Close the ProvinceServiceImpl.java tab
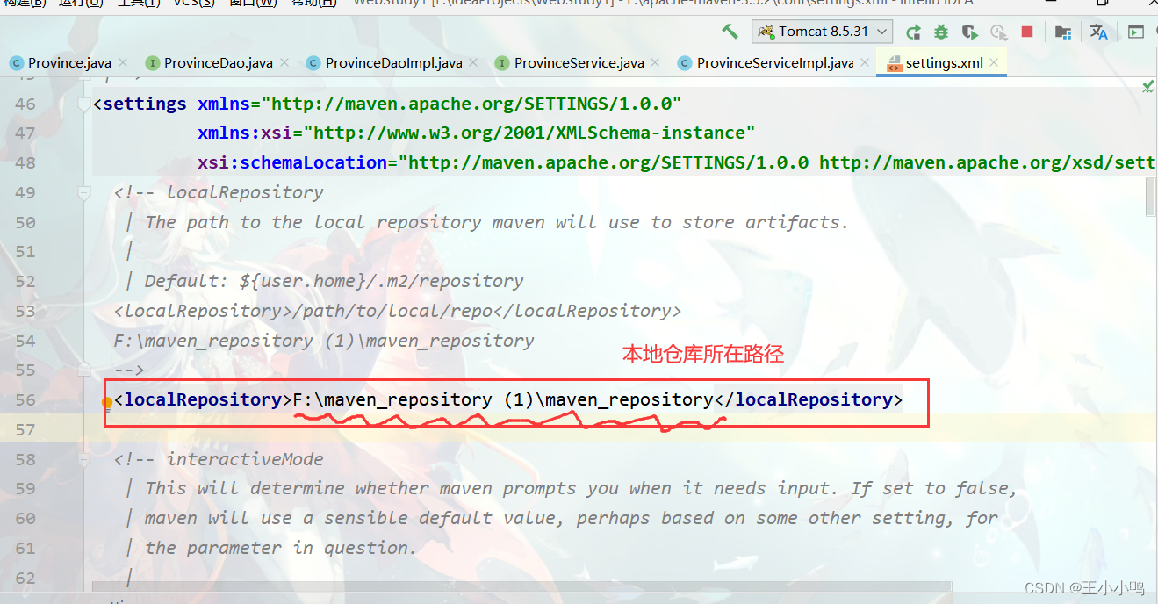 (x=865, y=63)
